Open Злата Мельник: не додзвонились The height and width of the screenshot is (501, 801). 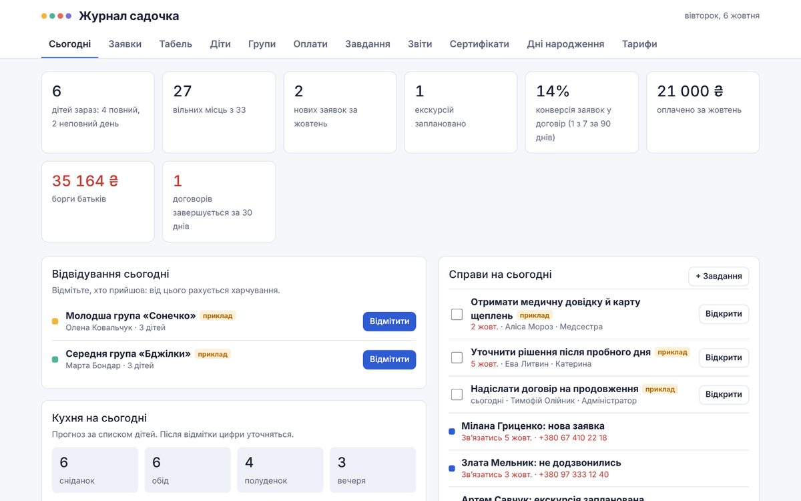click(x=541, y=462)
